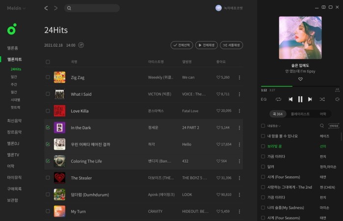343x221 pixels.
Task: Switch to the 곡 364 tab
Action: pos(278,114)
